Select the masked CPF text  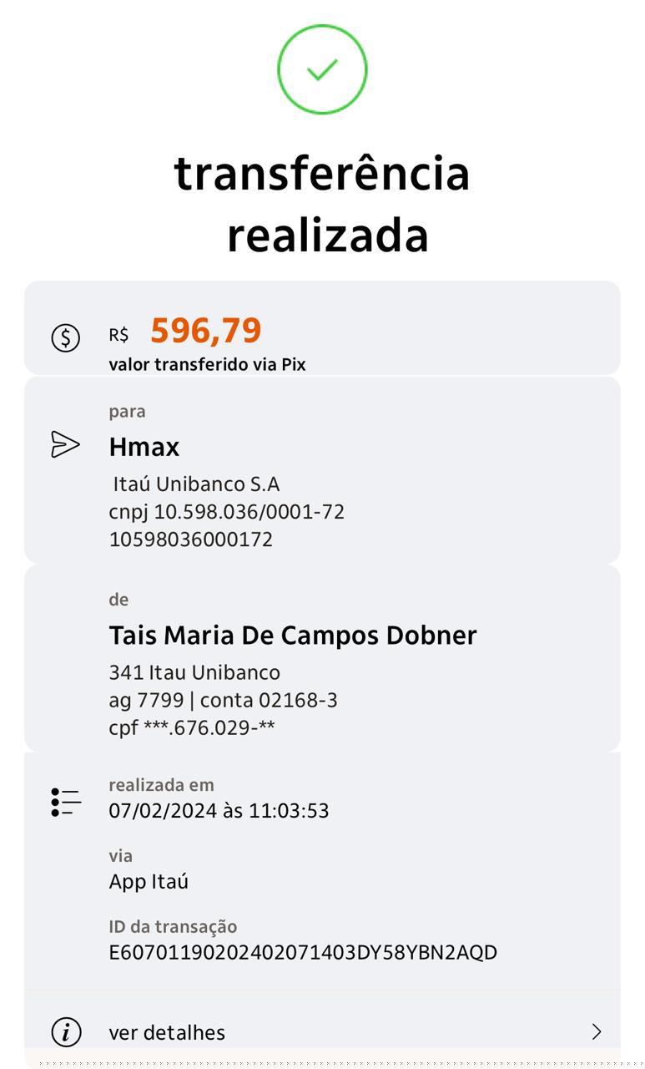(192, 727)
